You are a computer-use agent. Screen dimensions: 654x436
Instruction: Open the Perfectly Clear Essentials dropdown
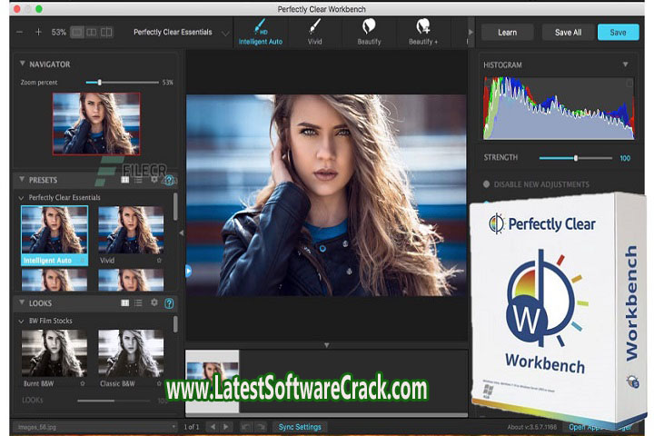[x=225, y=33]
